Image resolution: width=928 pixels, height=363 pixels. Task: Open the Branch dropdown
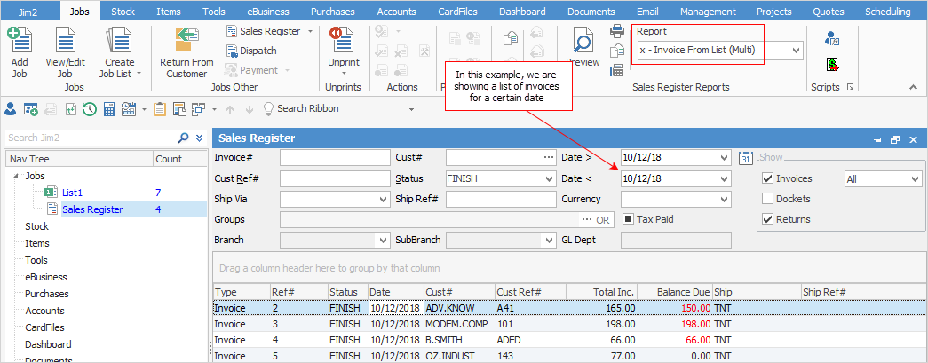383,240
